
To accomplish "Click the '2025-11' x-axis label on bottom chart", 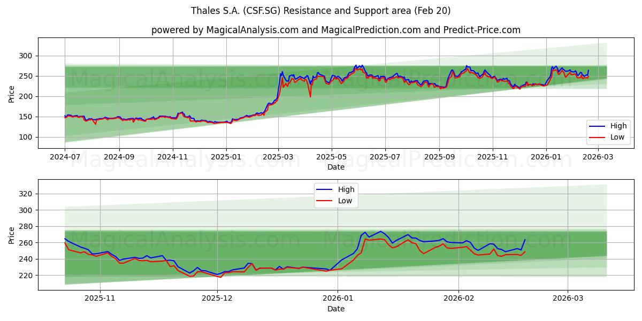I will [x=100, y=299].
